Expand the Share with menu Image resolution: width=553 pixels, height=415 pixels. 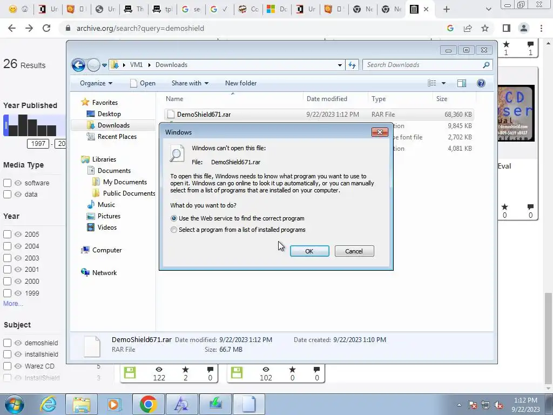pyautogui.click(x=190, y=83)
